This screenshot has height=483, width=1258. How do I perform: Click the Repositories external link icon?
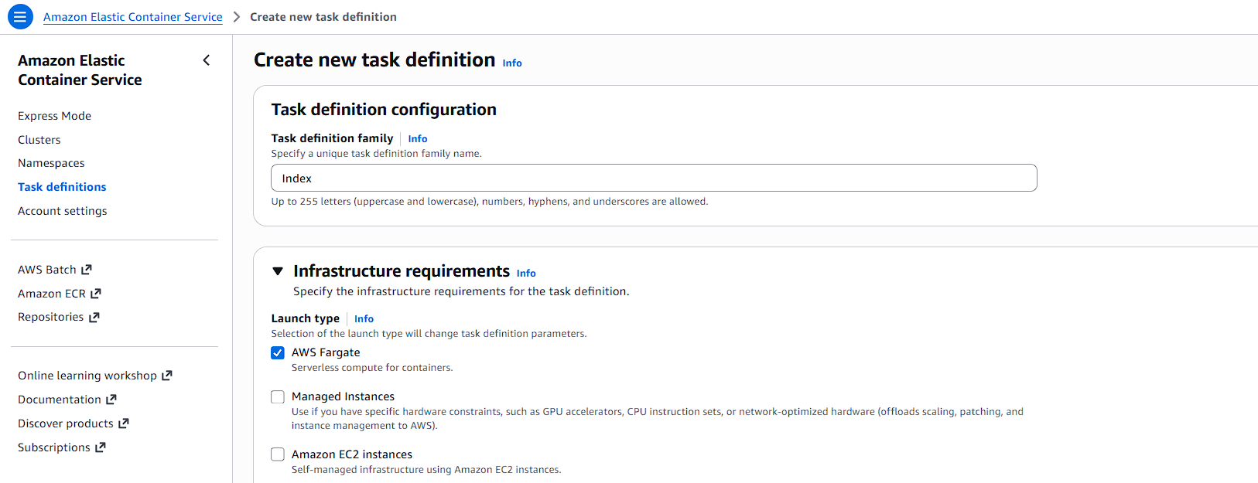[94, 317]
